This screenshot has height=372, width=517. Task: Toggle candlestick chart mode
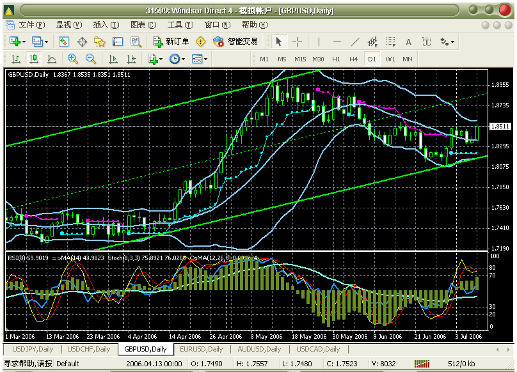pos(33,59)
